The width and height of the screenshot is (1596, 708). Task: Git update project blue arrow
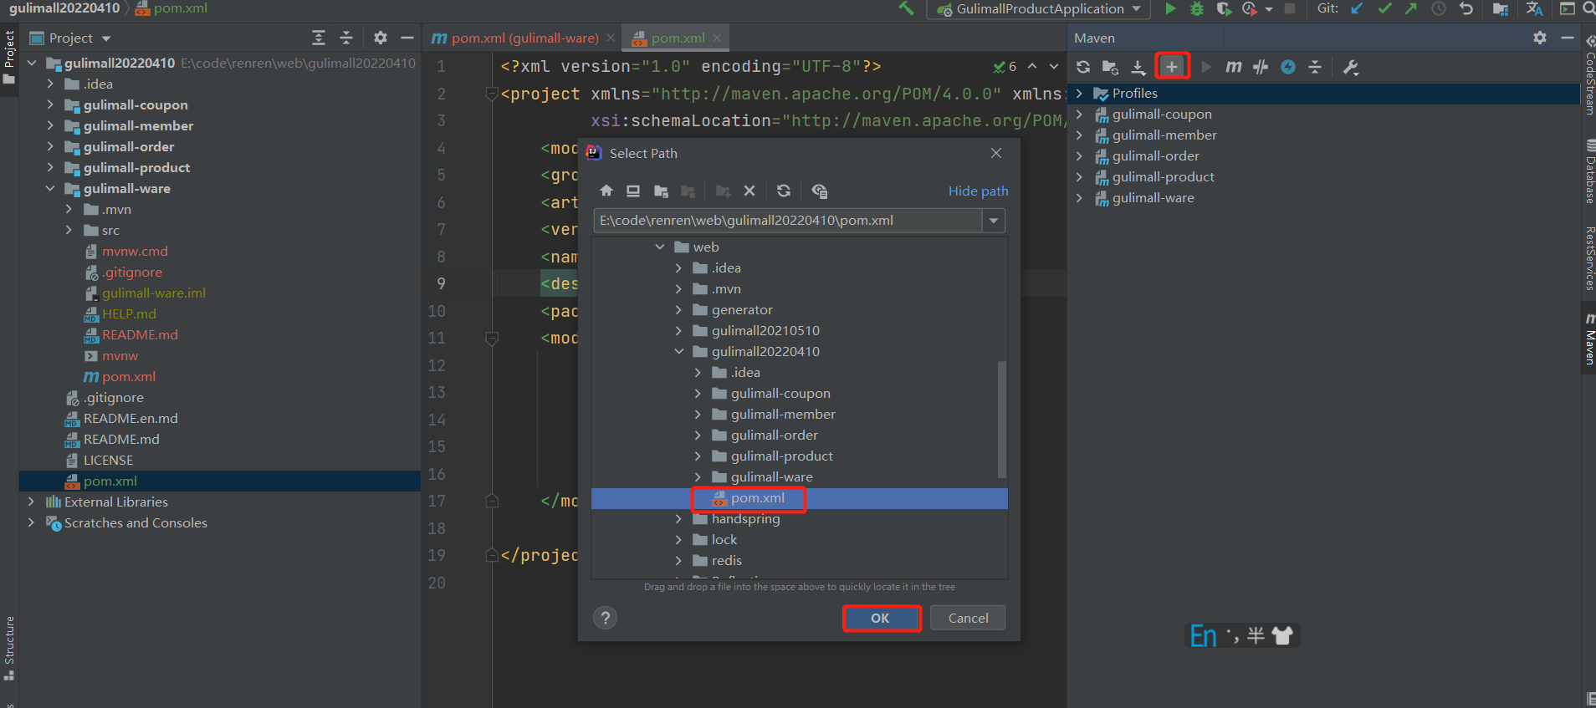(x=1357, y=8)
